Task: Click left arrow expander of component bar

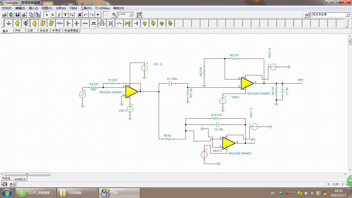Action: tap(3, 23)
